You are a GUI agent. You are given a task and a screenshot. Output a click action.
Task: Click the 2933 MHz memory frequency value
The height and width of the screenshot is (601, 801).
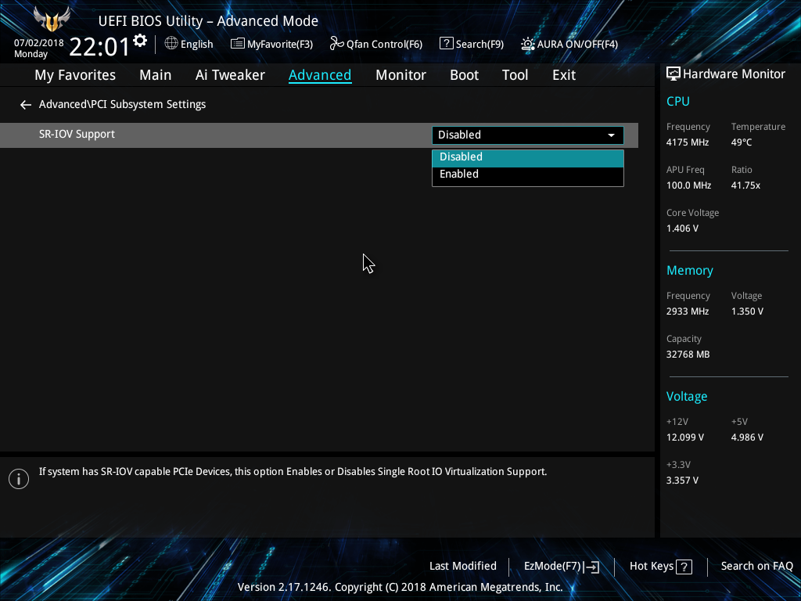pyautogui.click(x=688, y=311)
